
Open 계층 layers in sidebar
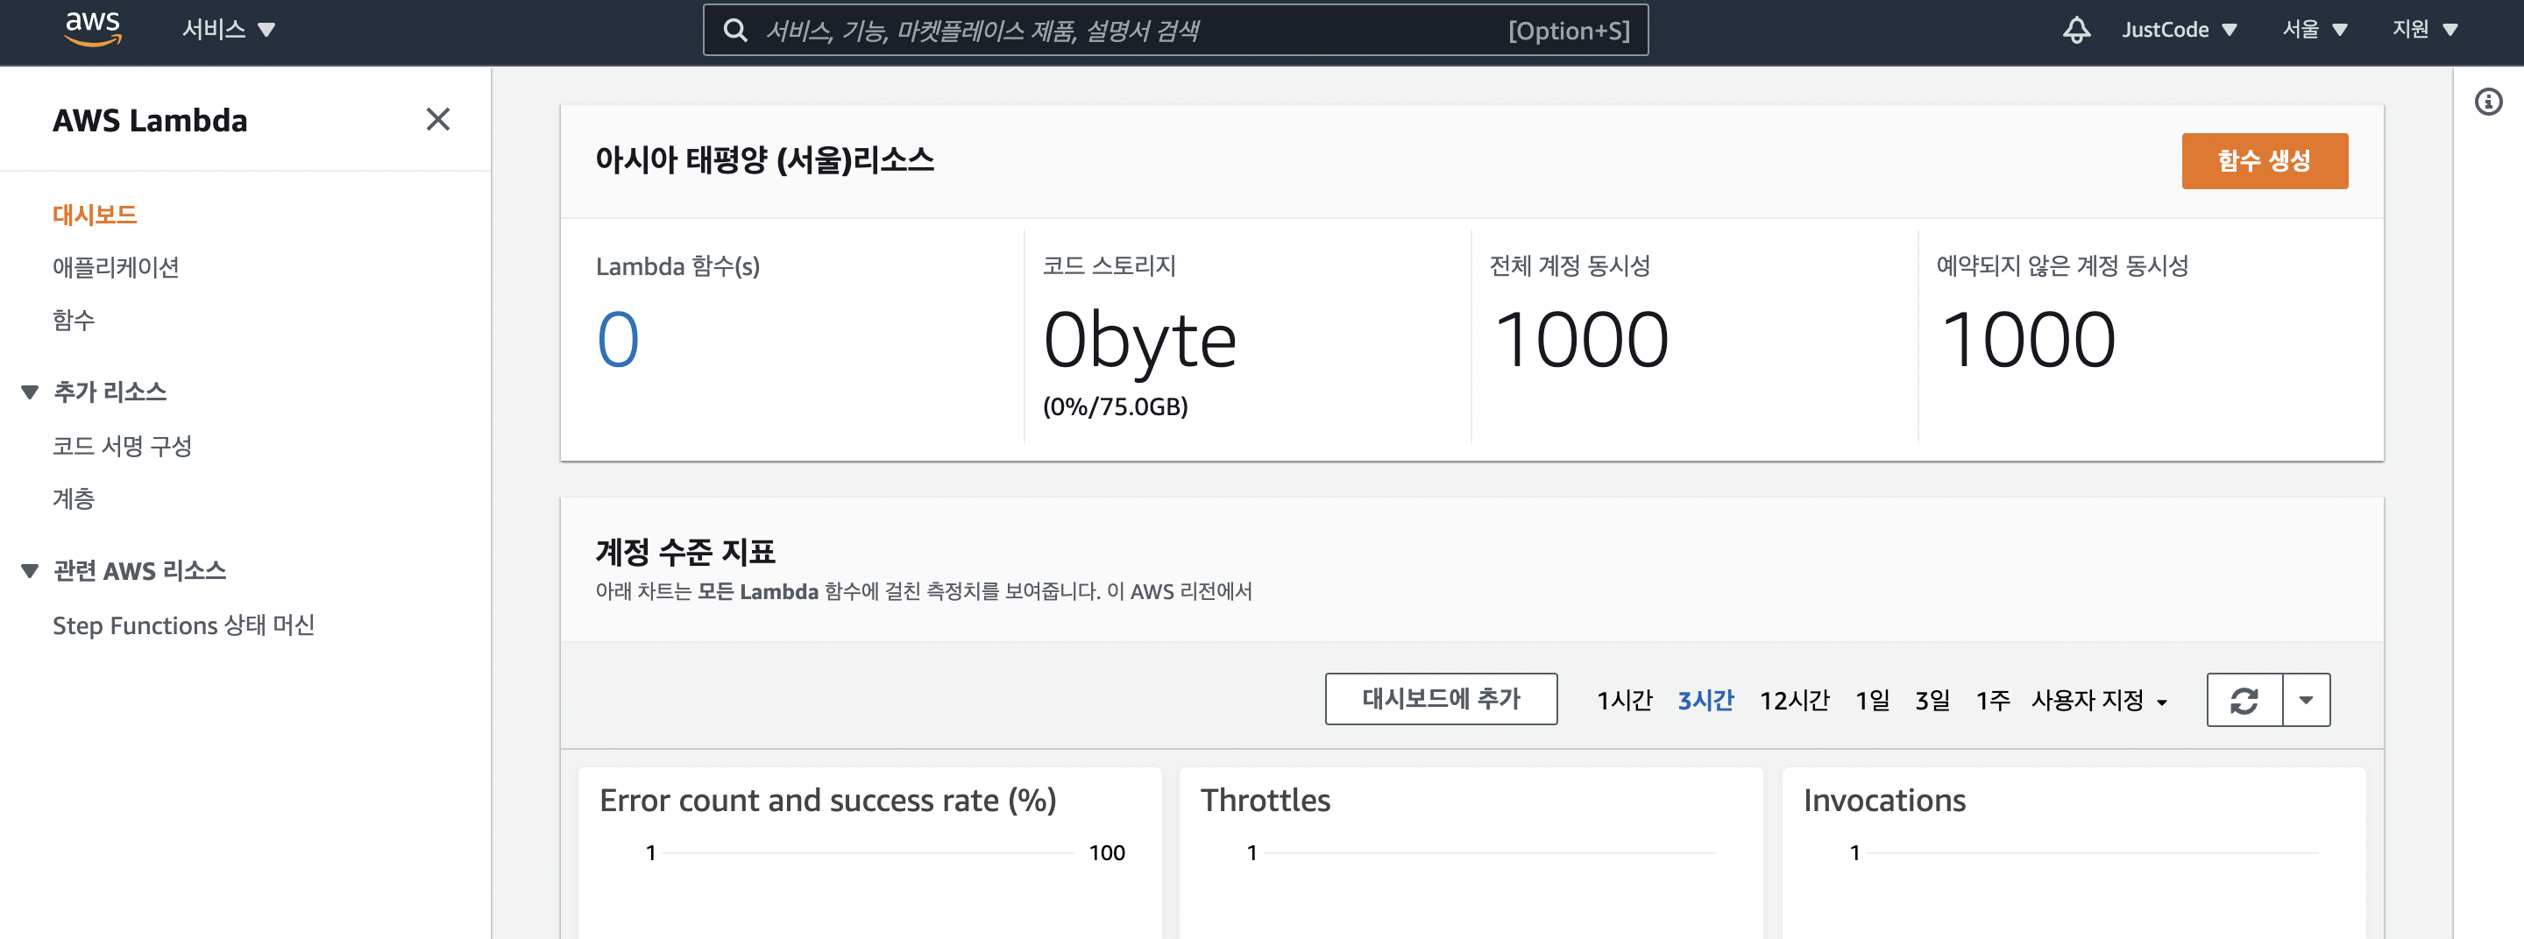(74, 498)
